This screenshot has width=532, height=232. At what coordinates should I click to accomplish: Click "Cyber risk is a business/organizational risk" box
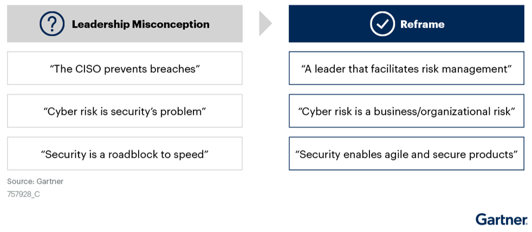[x=406, y=111]
